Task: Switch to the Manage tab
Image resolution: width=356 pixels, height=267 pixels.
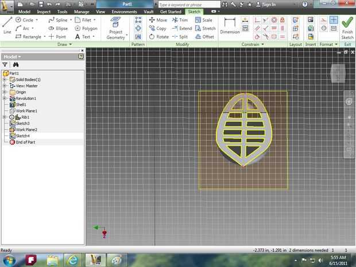Action: point(82,11)
